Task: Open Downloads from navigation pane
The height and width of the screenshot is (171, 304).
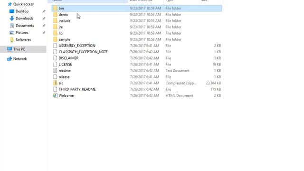Action: [24, 19]
